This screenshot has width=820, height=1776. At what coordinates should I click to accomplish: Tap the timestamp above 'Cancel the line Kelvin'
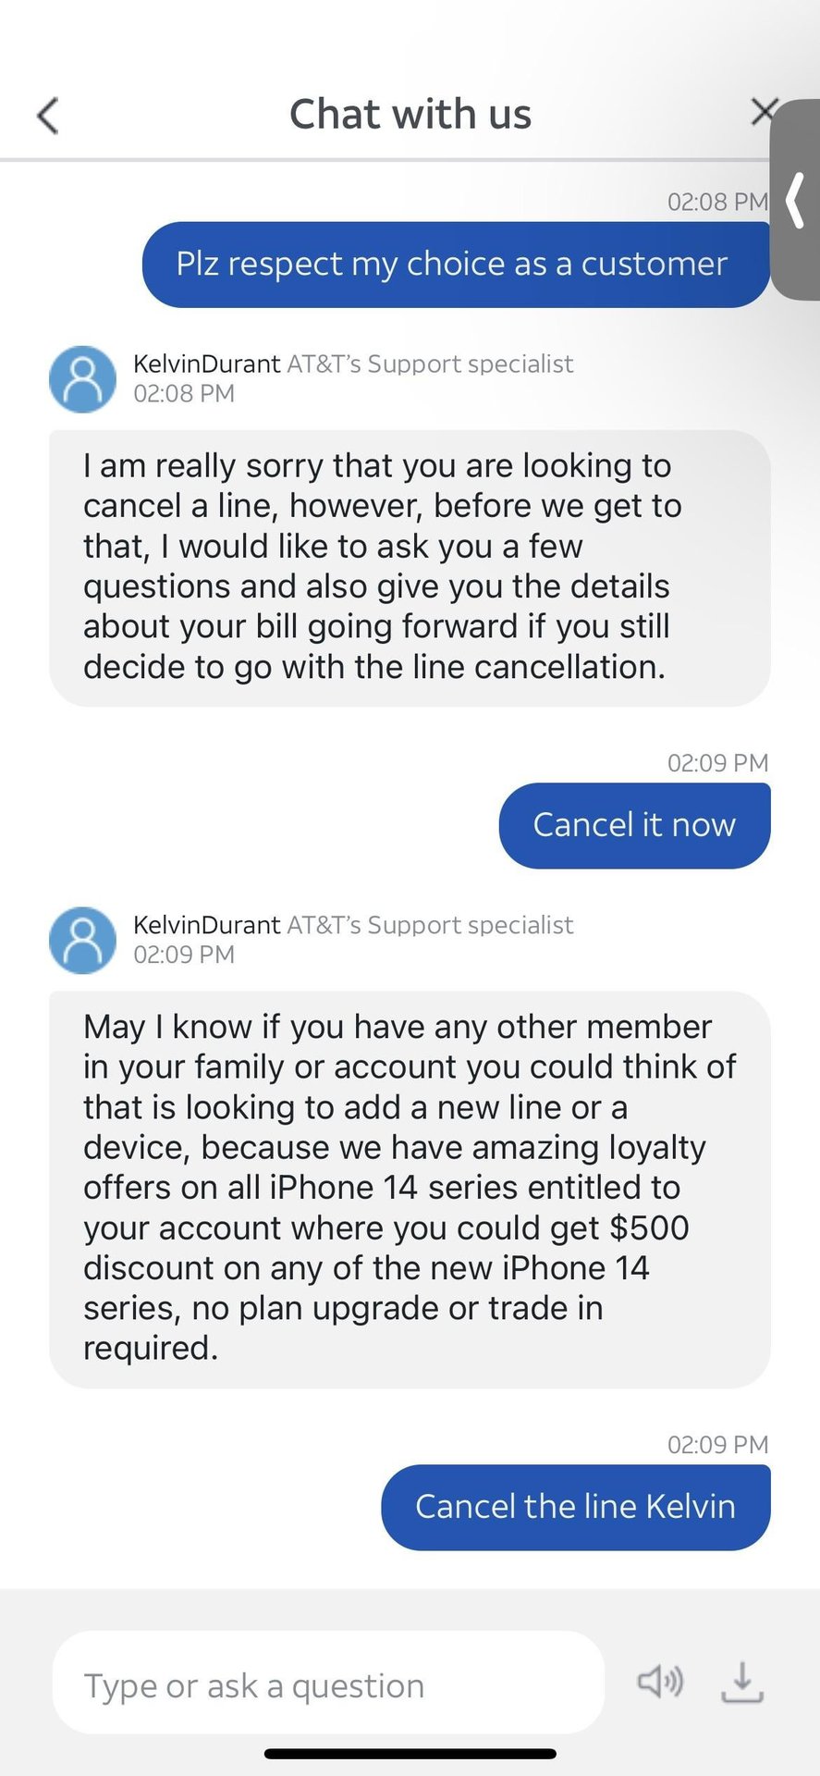click(x=717, y=1445)
